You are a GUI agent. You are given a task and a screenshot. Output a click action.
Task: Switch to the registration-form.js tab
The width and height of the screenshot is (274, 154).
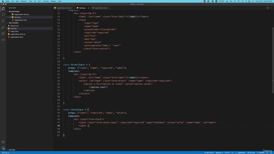pyautogui.click(x=64, y=8)
